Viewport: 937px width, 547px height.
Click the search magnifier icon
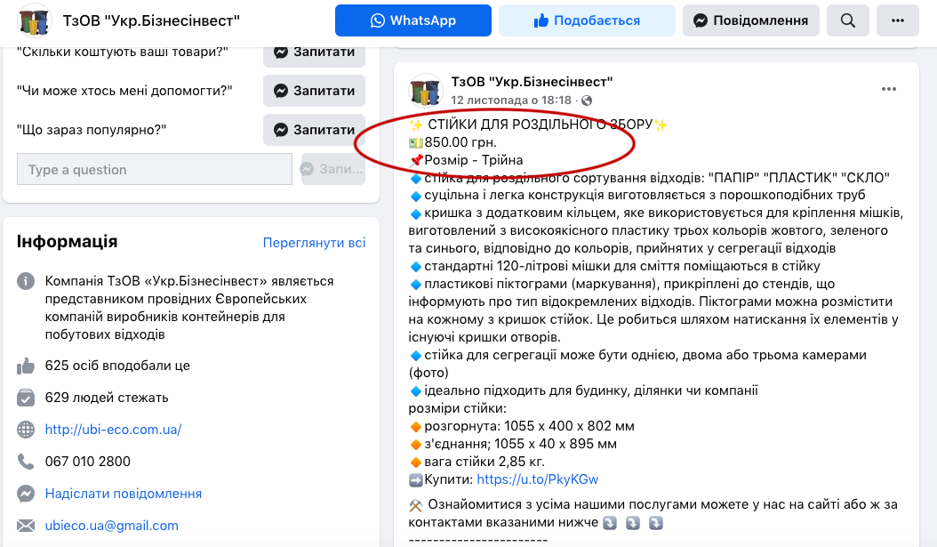[847, 20]
